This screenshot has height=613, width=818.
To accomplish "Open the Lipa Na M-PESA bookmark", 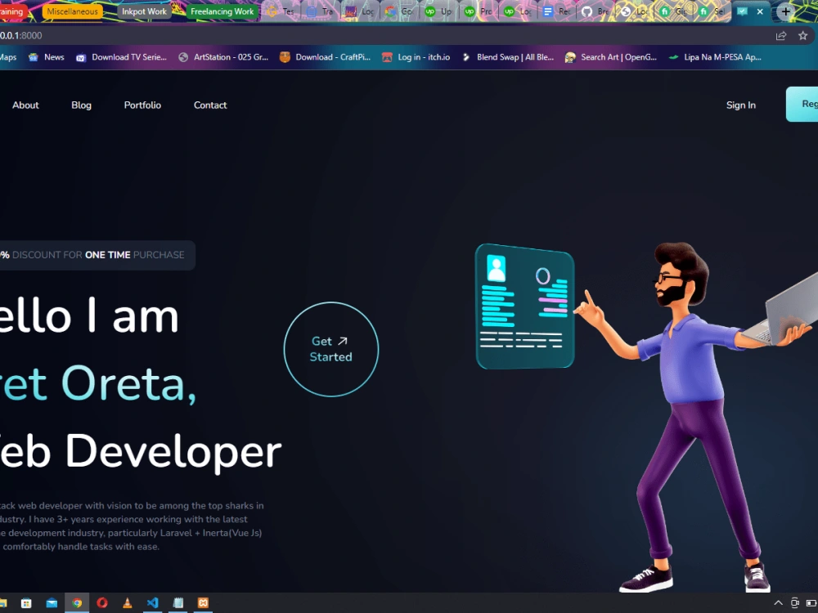I will (x=715, y=57).
